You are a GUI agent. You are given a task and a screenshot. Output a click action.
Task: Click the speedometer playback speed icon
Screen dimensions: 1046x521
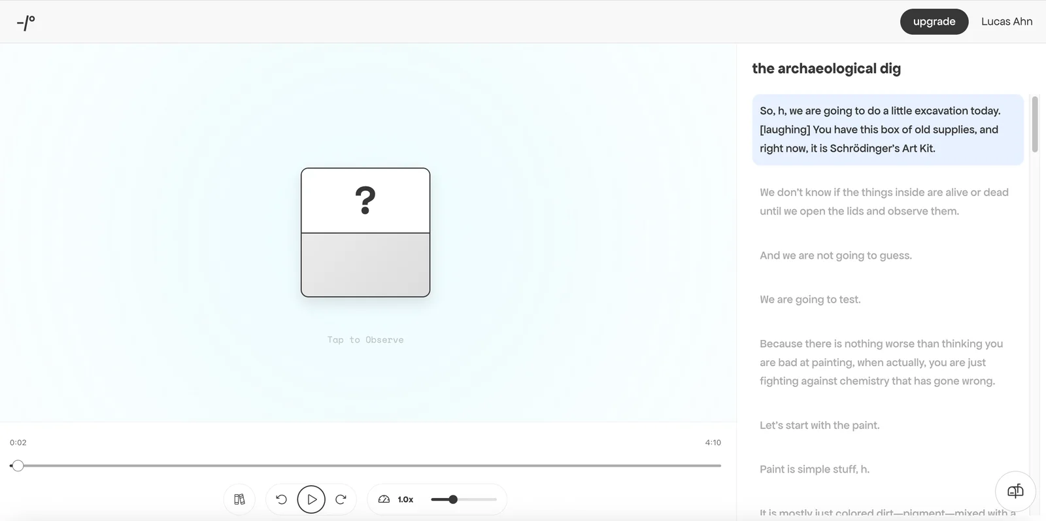point(384,499)
